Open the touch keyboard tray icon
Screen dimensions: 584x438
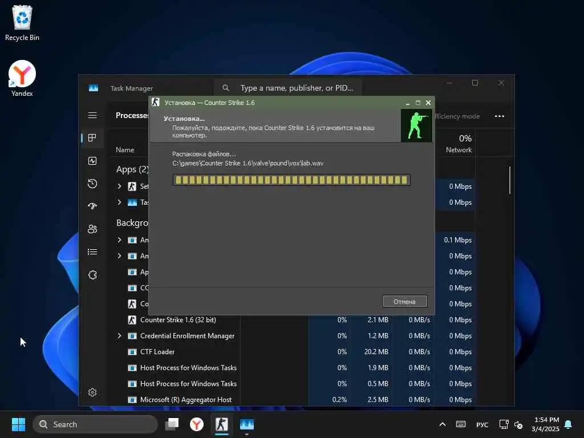point(461,424)
